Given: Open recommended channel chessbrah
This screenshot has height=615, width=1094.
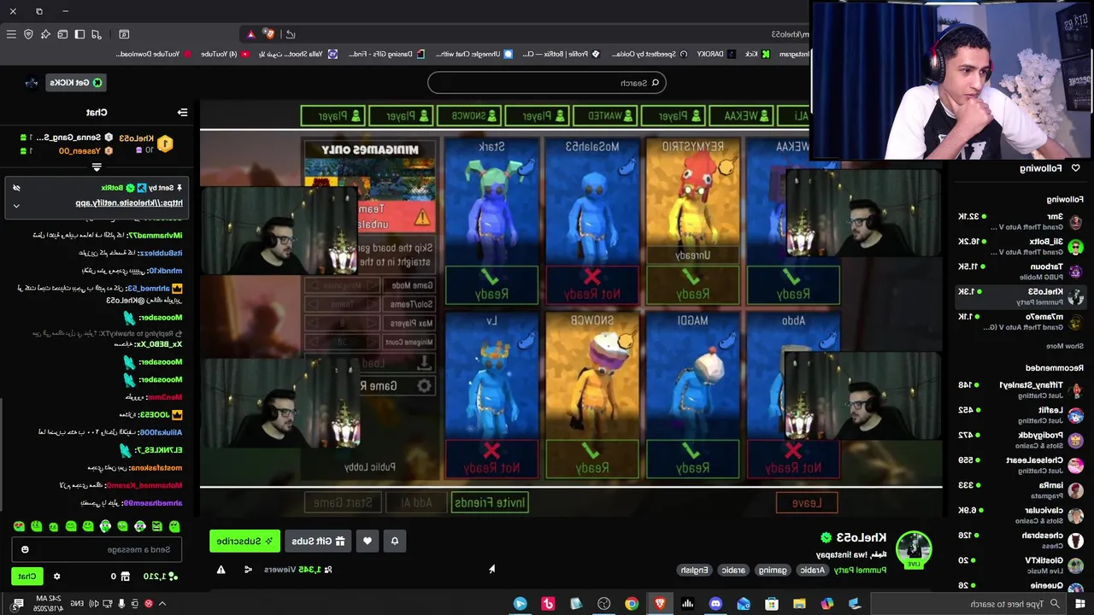Looking at the screenshot, I should tap(1020, 540).
